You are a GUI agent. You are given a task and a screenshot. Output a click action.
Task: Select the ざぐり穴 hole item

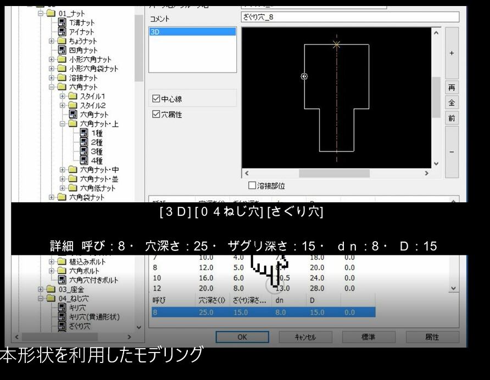pyautogui.click(x=63, y=326)
